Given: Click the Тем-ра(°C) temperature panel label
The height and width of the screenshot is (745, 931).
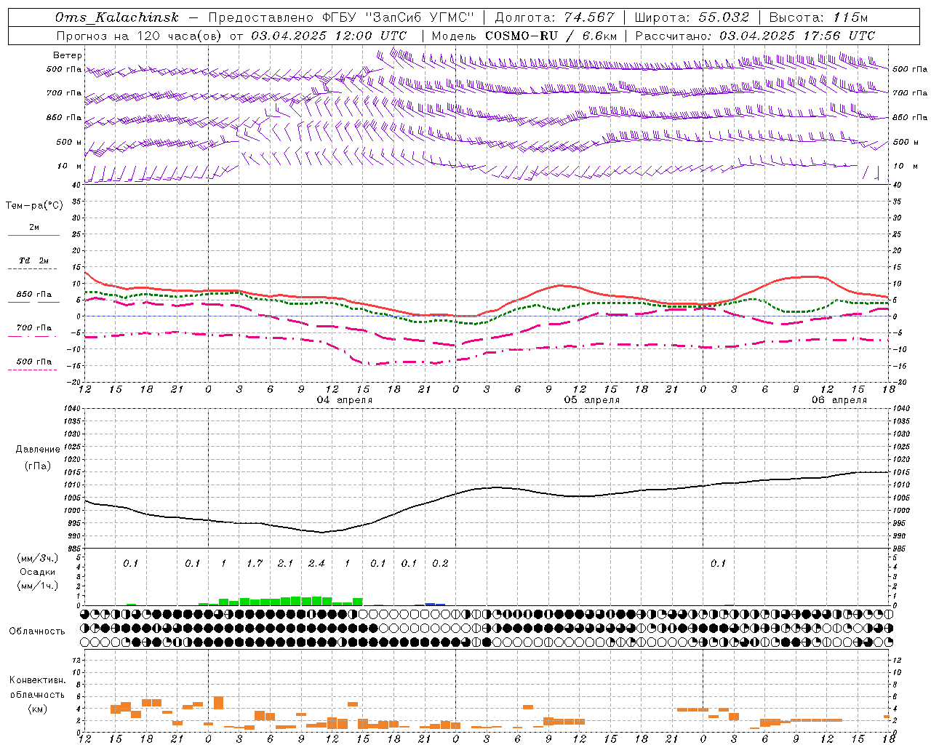Looking at the screenshot, I should (x=34, y=206).
